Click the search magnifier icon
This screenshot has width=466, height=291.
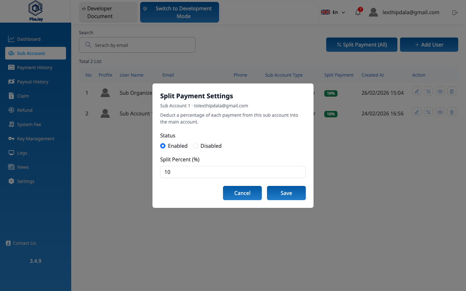tap(88, 45)
